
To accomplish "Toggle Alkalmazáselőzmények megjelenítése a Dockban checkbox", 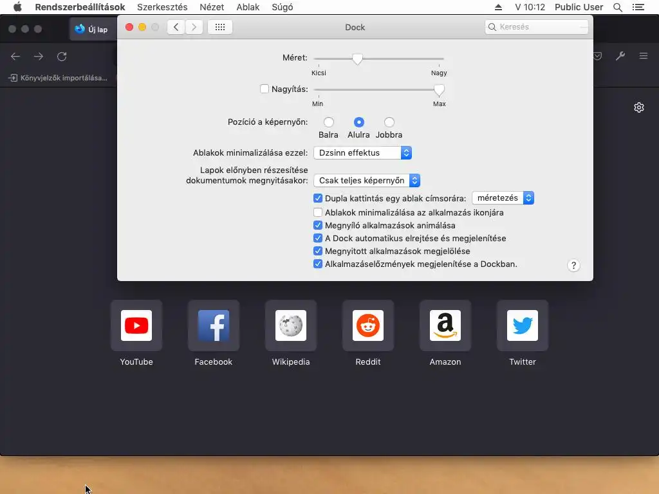I will (318, 264).
